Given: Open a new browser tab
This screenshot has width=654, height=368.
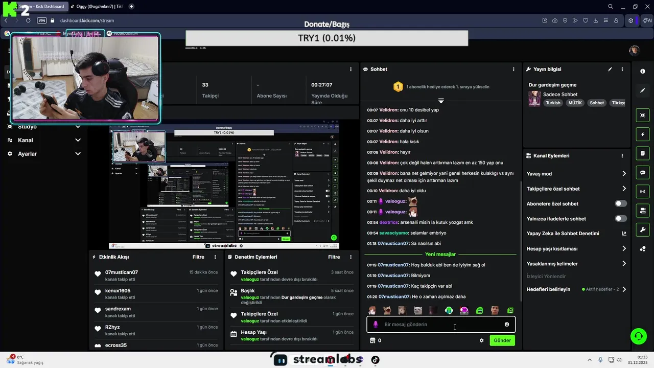Looking at the screenshot, I should pos(131,7).
